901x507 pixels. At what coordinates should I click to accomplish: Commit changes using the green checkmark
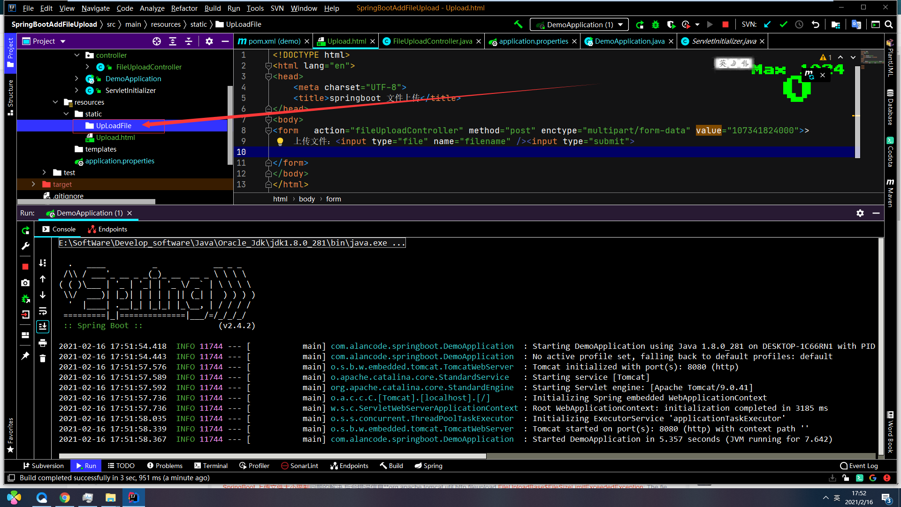(783, 24)
